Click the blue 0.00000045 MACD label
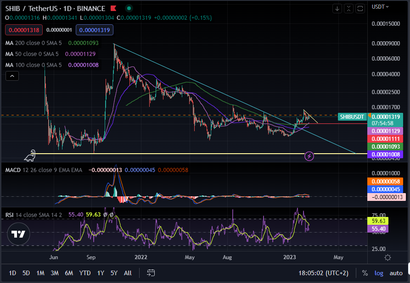This screenshot has width=410, height=283. 385,189
